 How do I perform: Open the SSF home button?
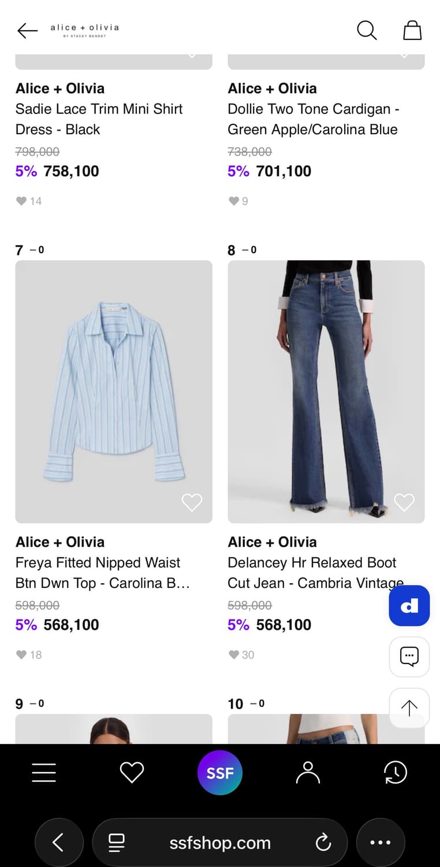pos(220,772)
